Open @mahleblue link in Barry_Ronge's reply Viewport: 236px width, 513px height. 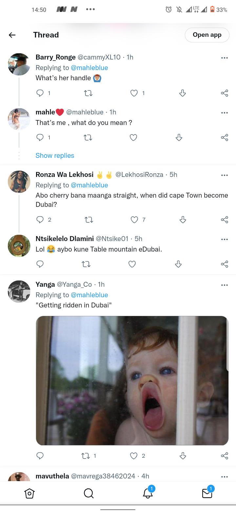click(x=89, y=68)
